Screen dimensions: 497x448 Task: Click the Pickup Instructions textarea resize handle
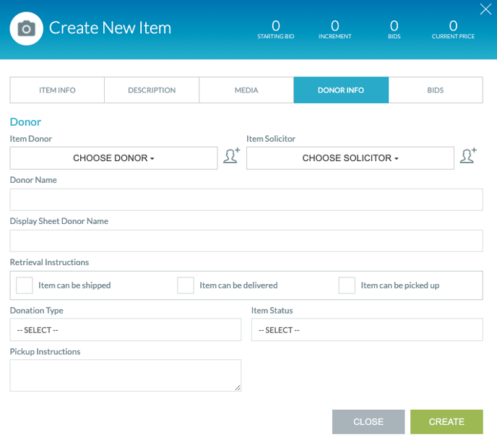(238, 388)
